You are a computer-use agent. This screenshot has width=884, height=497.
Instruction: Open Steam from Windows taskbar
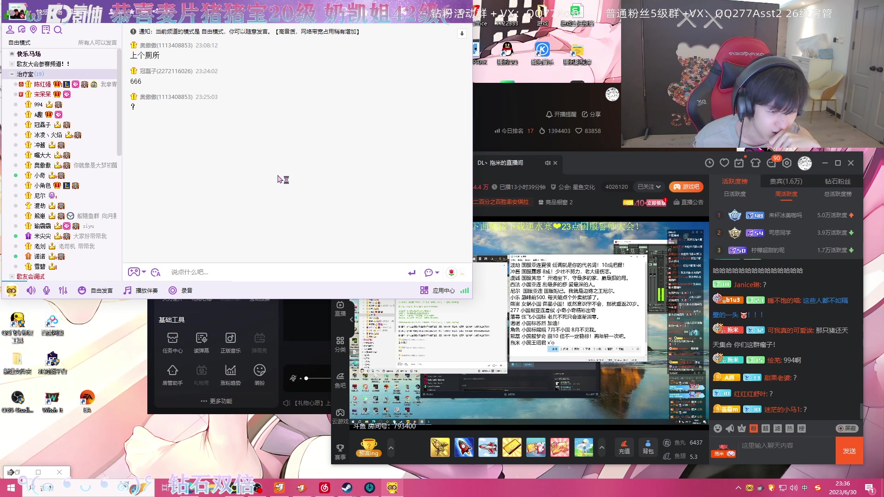[347, 488]
